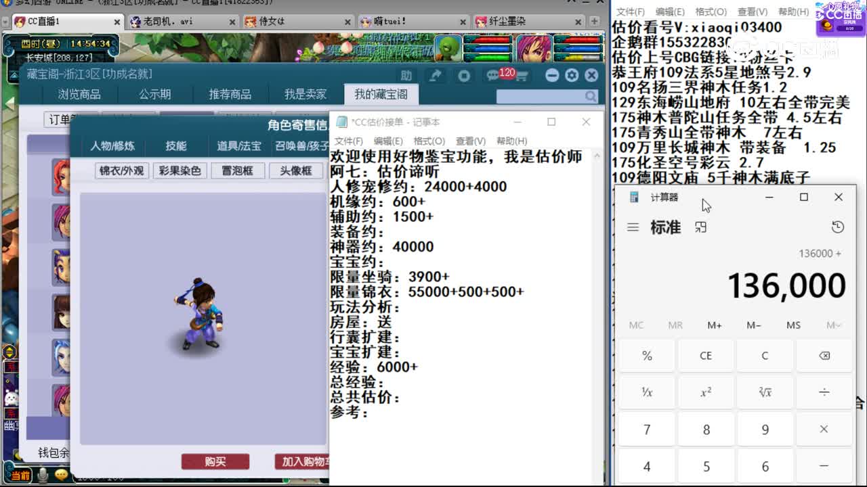
Task: Open the 召唤兽/孩子 tab
Action: [301, 146]
